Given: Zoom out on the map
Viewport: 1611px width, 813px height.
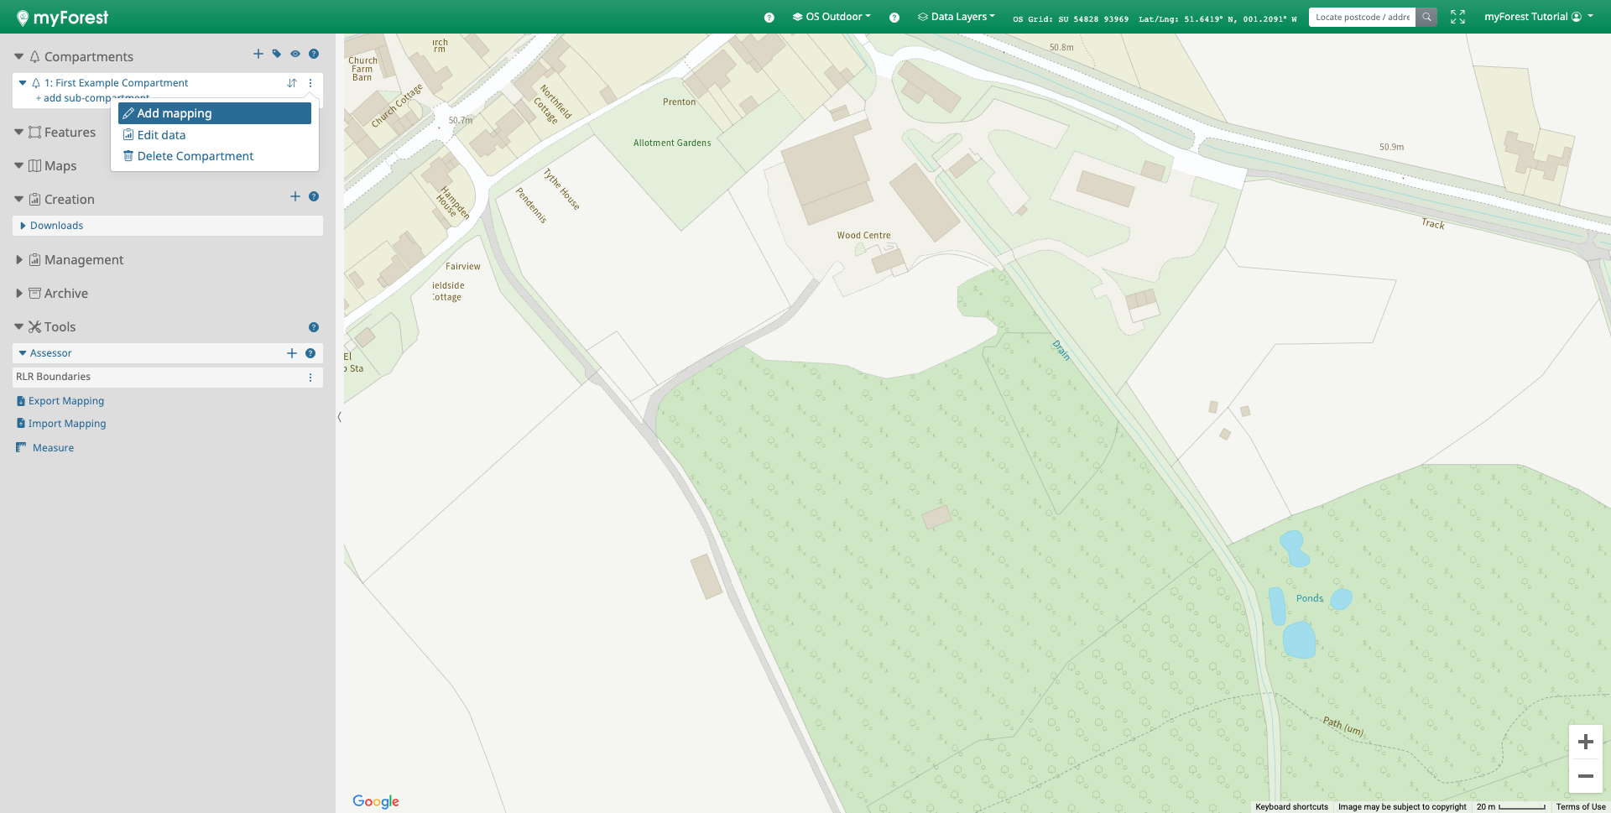Looking at the screenshot, I should click(x=1585, y=776).
